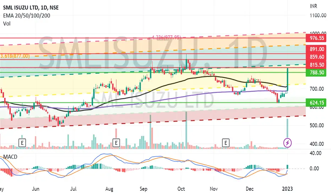Click the INR currency label

[314, 6]
